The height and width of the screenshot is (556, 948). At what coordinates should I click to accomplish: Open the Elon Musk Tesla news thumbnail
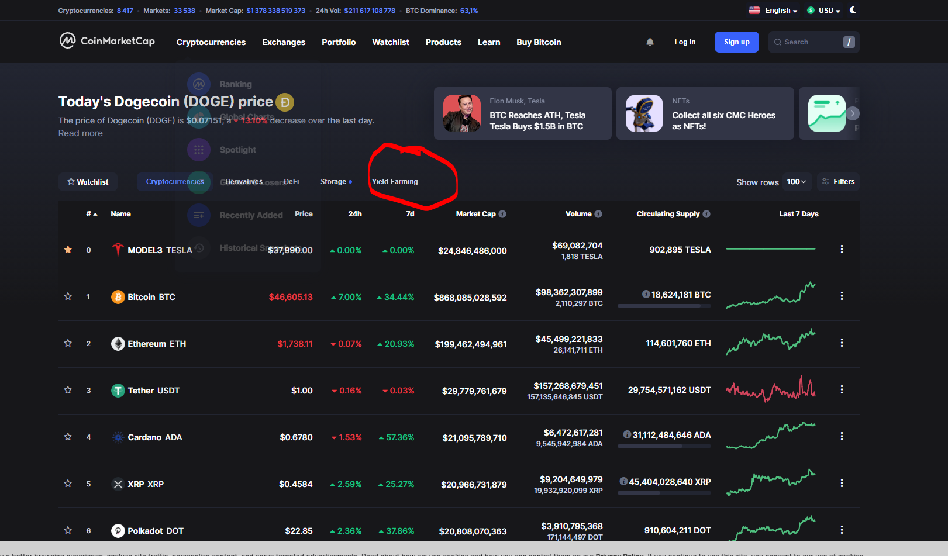click(462, 113)
